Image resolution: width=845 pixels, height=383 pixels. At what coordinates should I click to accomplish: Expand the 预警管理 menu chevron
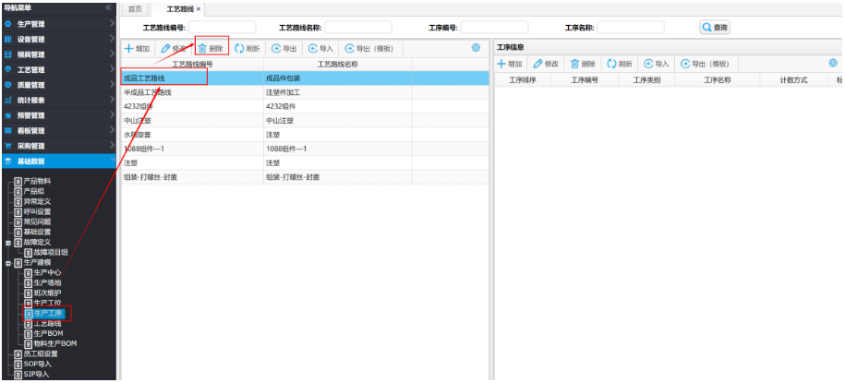pos(112,114)
